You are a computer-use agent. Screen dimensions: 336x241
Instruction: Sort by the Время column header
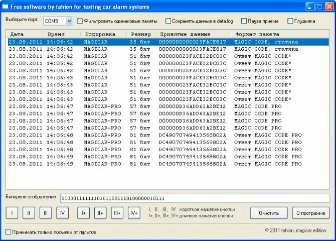click(x=62, y=34)
